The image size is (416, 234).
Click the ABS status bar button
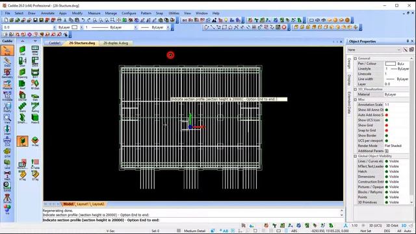[294, 231]
